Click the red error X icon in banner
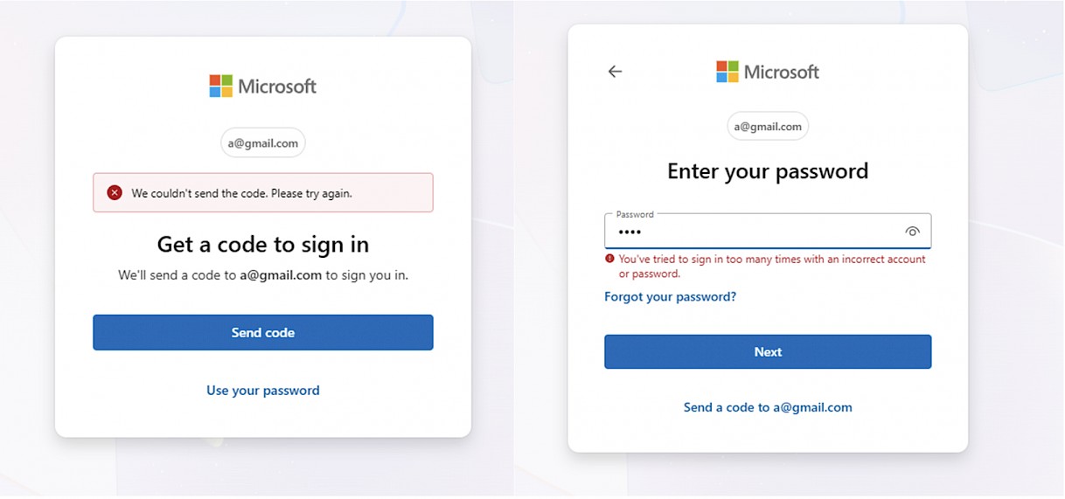This screenshot has width=1065, height=499. [115, 193]
